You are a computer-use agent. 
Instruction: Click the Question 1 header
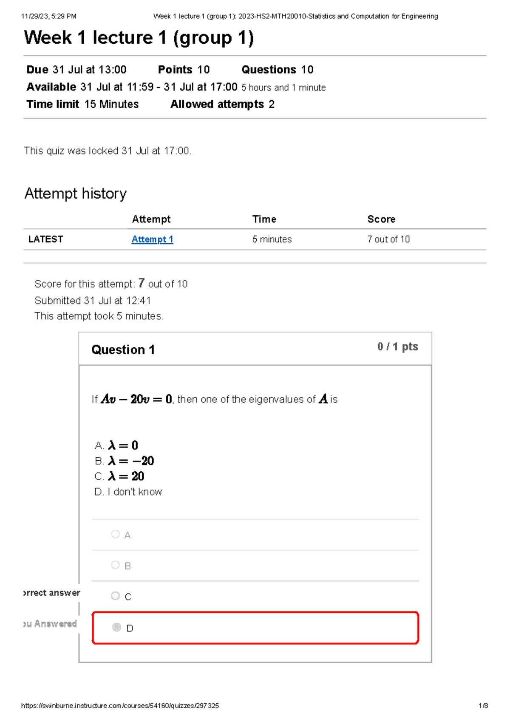pos(124,350)
